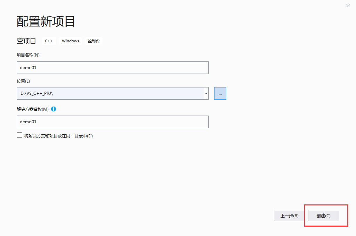The image size is (356, 236).
Task: Click the 位置(L) label
Action: [23, 81]
